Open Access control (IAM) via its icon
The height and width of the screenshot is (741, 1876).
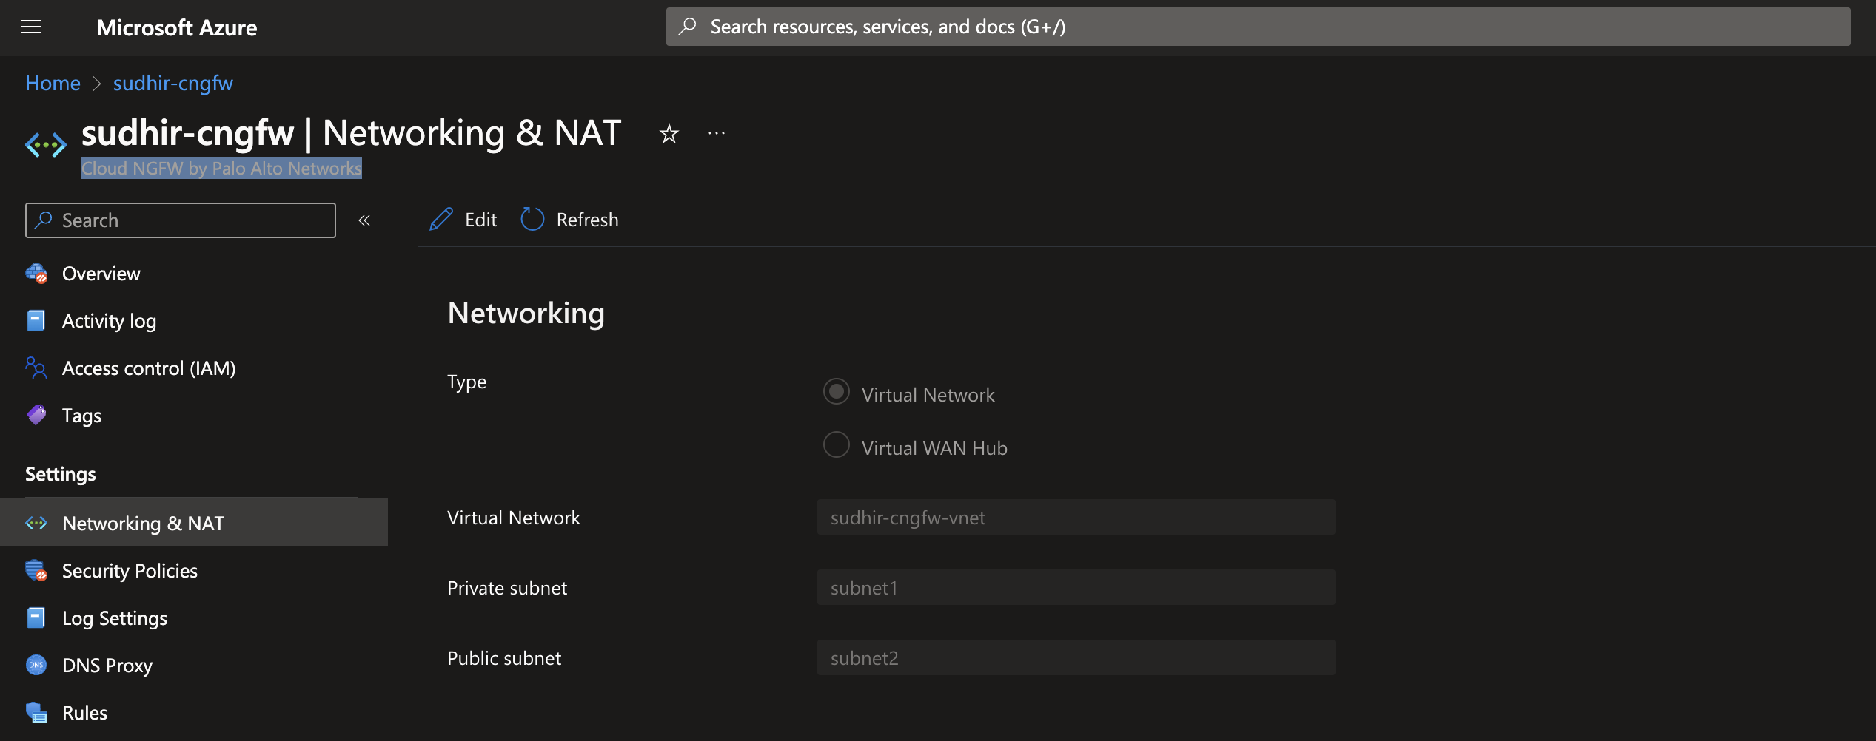(36, 368)
